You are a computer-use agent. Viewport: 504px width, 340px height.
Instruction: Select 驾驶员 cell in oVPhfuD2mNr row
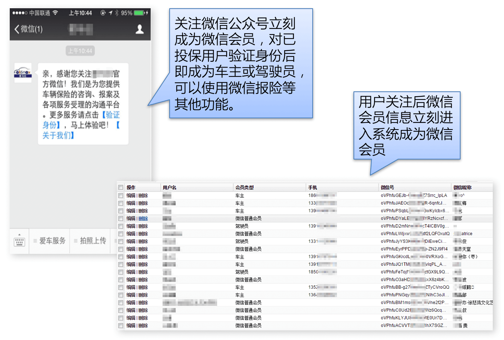pyautogui.click(x=242, y=226)
